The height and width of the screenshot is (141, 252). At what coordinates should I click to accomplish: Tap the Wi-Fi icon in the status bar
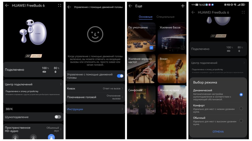click(235, 5)
